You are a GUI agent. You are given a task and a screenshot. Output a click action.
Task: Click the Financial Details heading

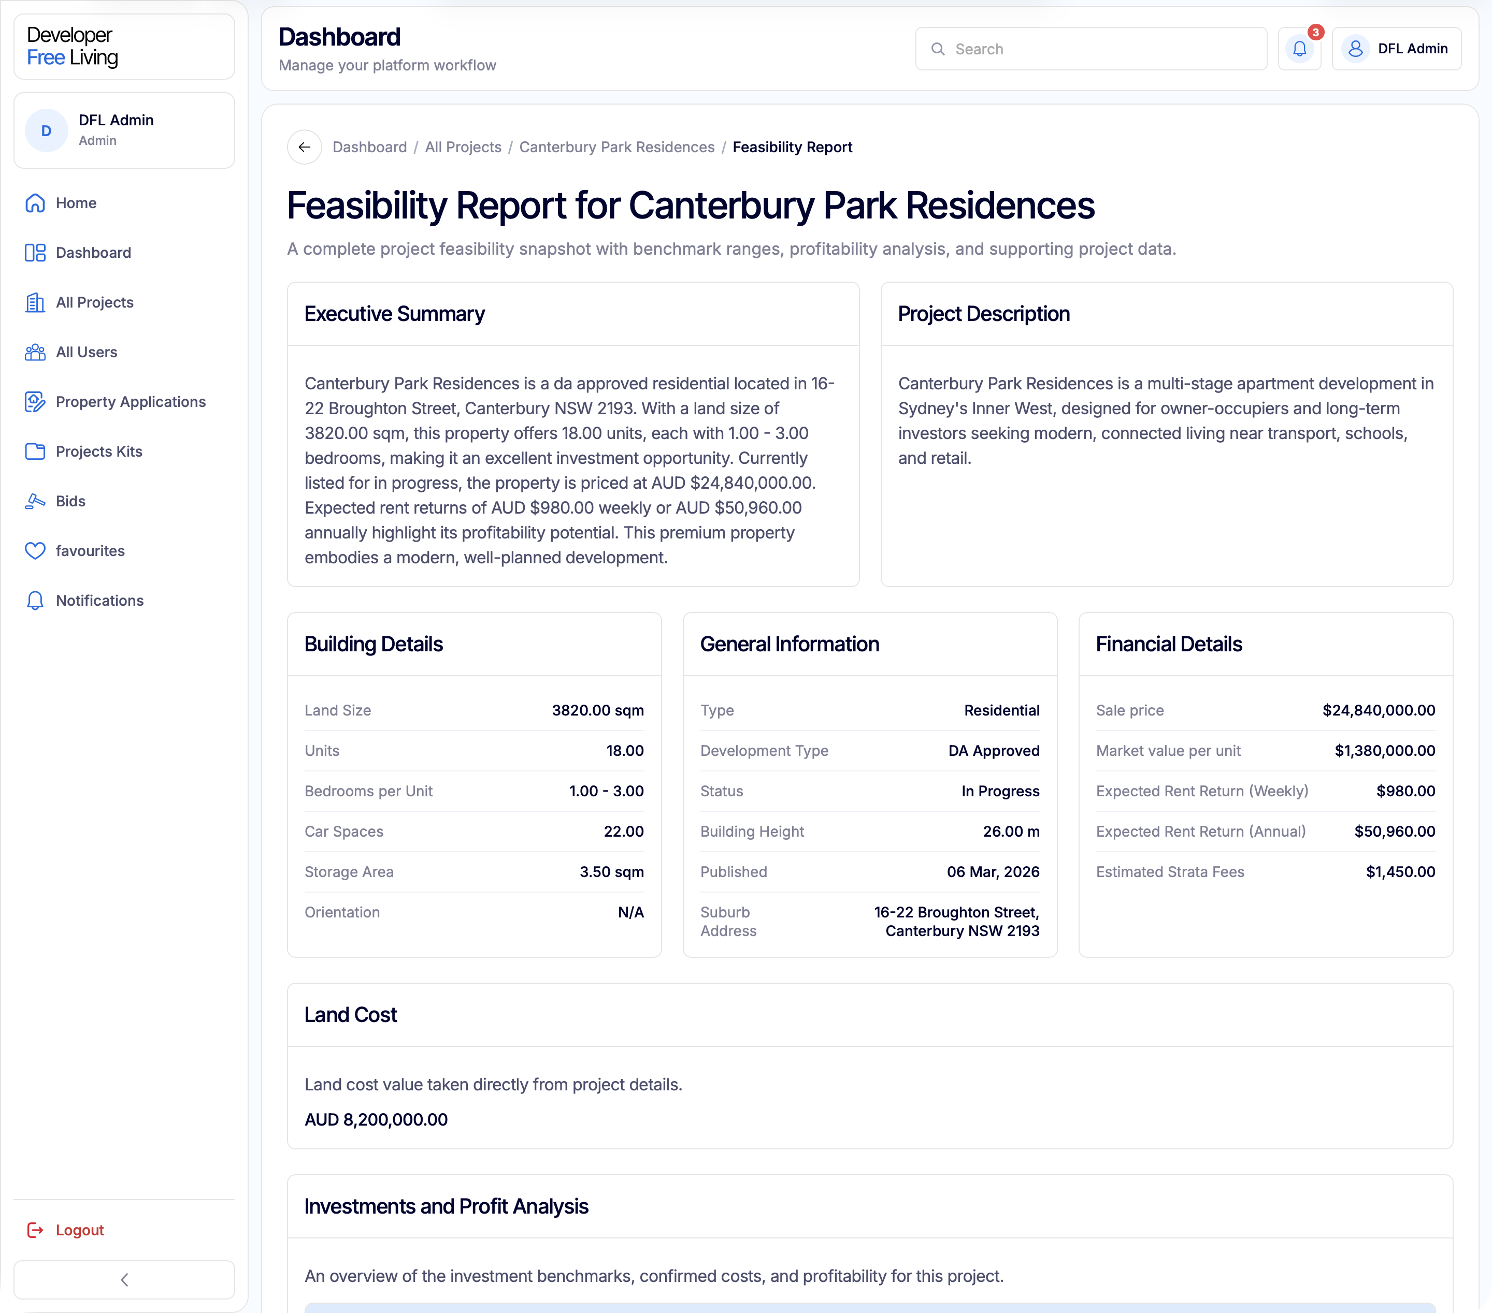pos(1169,644)
